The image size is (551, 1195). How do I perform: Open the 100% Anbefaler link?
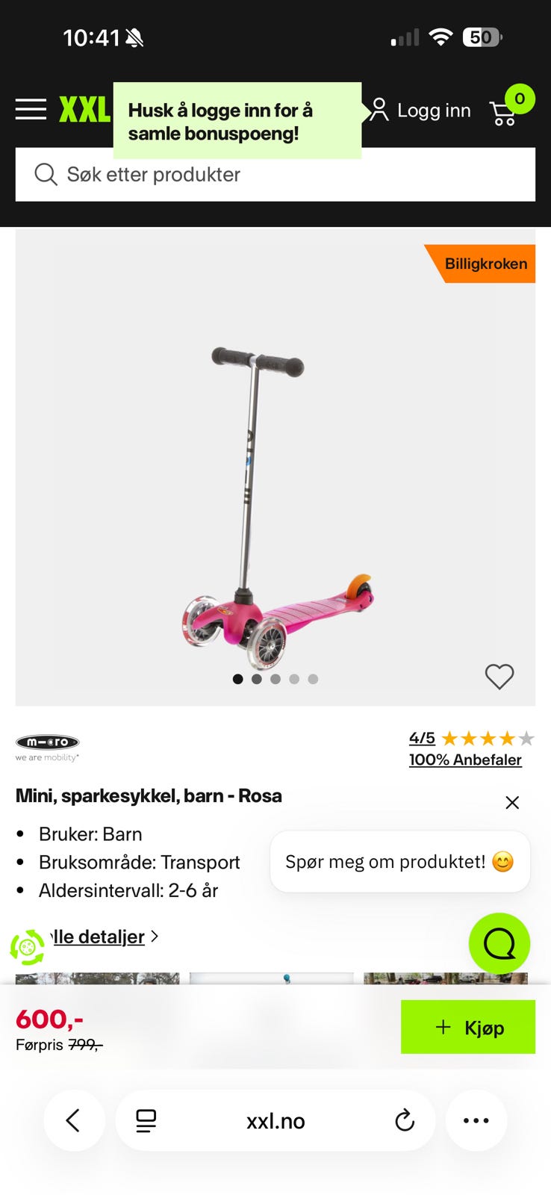pyautogui.click(x=465, y=760)
